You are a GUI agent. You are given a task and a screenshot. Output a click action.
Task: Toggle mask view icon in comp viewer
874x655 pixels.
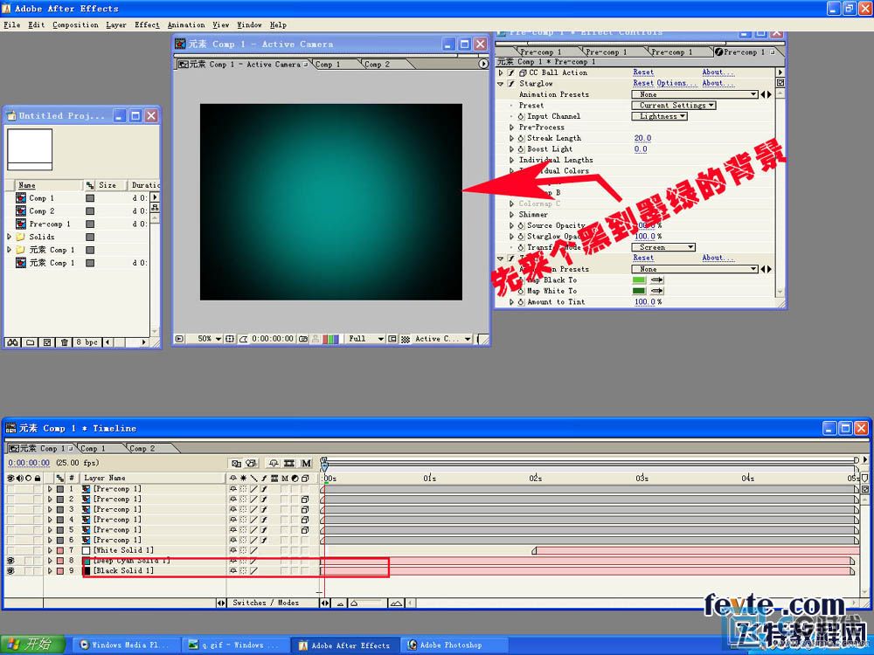click(x=243, y=339)
